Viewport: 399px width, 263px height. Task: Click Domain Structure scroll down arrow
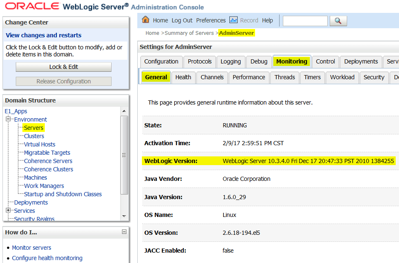pos(124,216)
